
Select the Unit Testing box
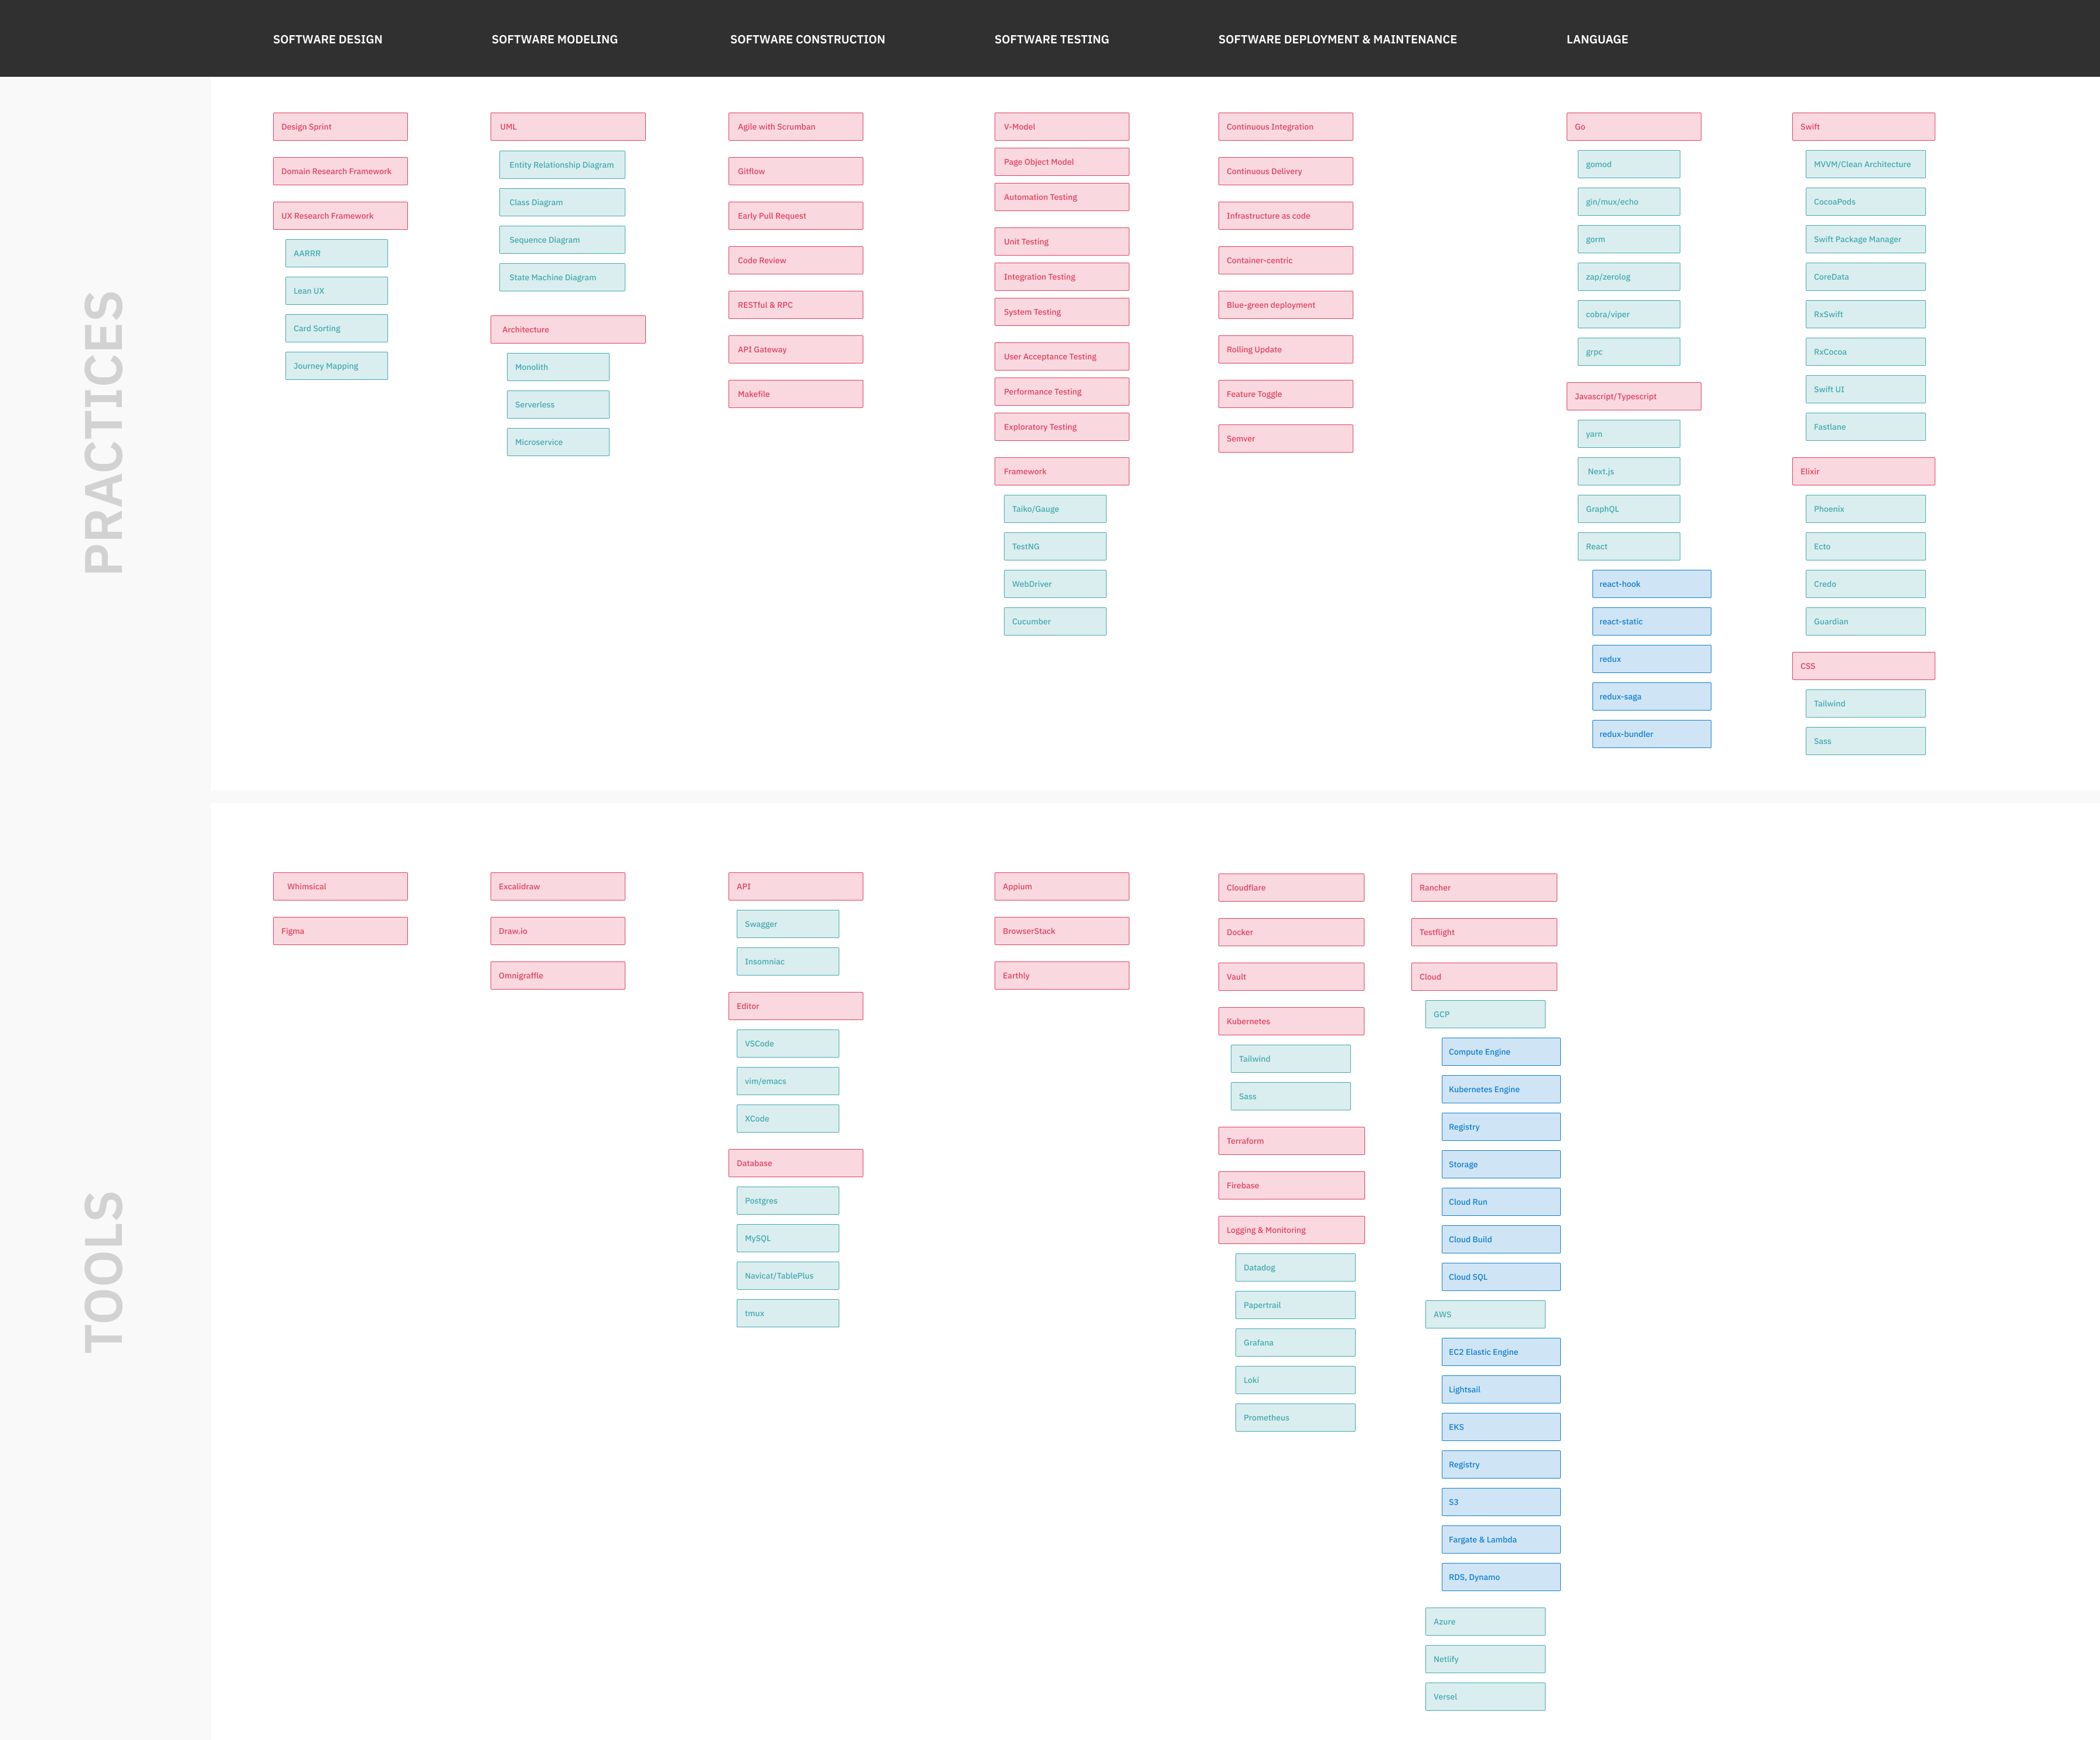click(1062, 241)
